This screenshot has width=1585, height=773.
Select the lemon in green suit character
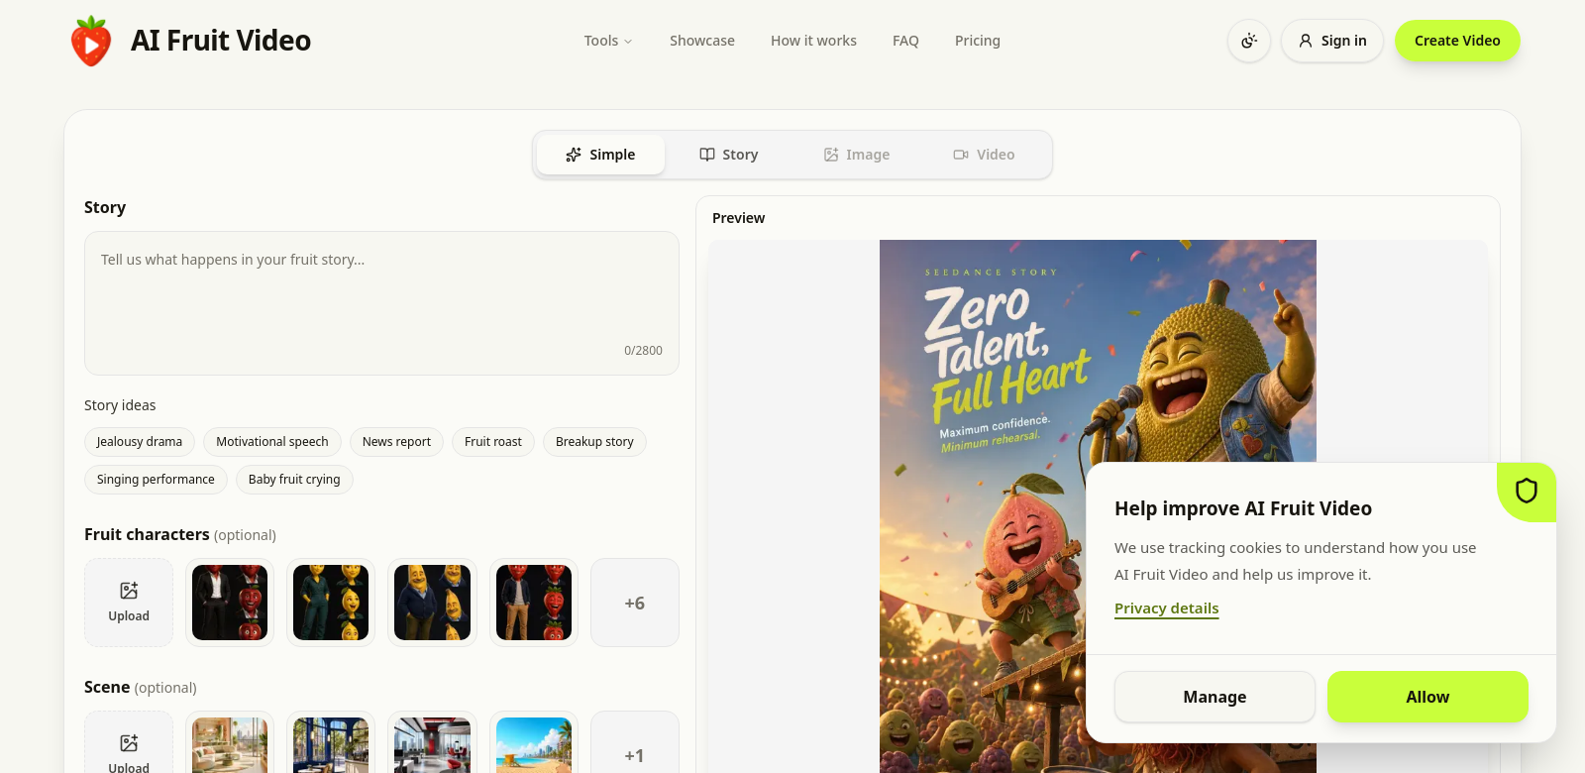tap(331, 603)
